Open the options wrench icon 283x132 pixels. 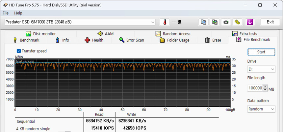[237, 22]
